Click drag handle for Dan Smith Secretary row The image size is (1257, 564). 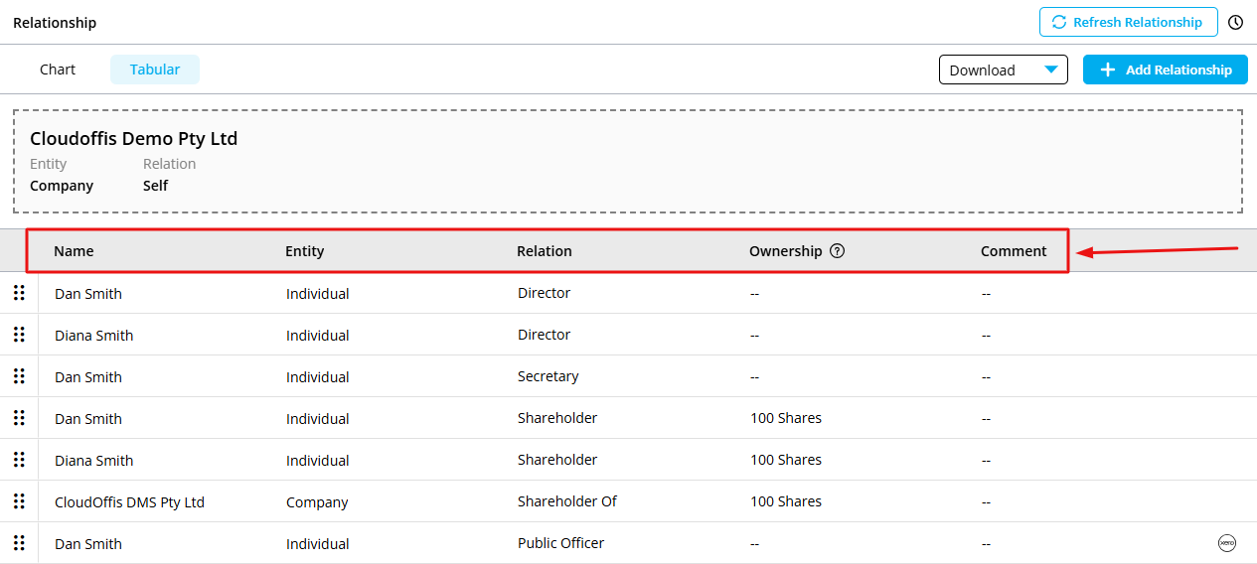coord(19,376)
